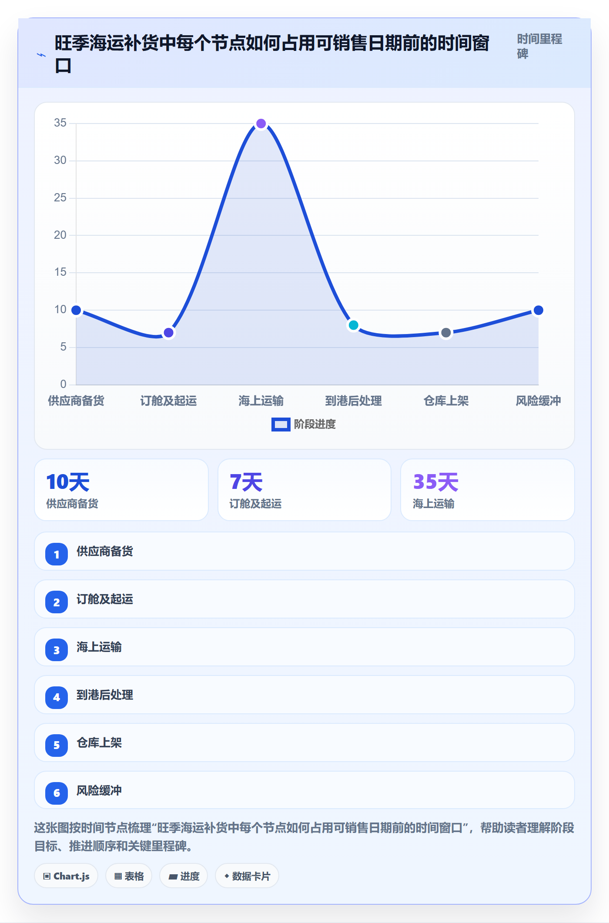Click the number 6 step badge
This screenshot has height=923, width=609.
(x=57, y=793)
